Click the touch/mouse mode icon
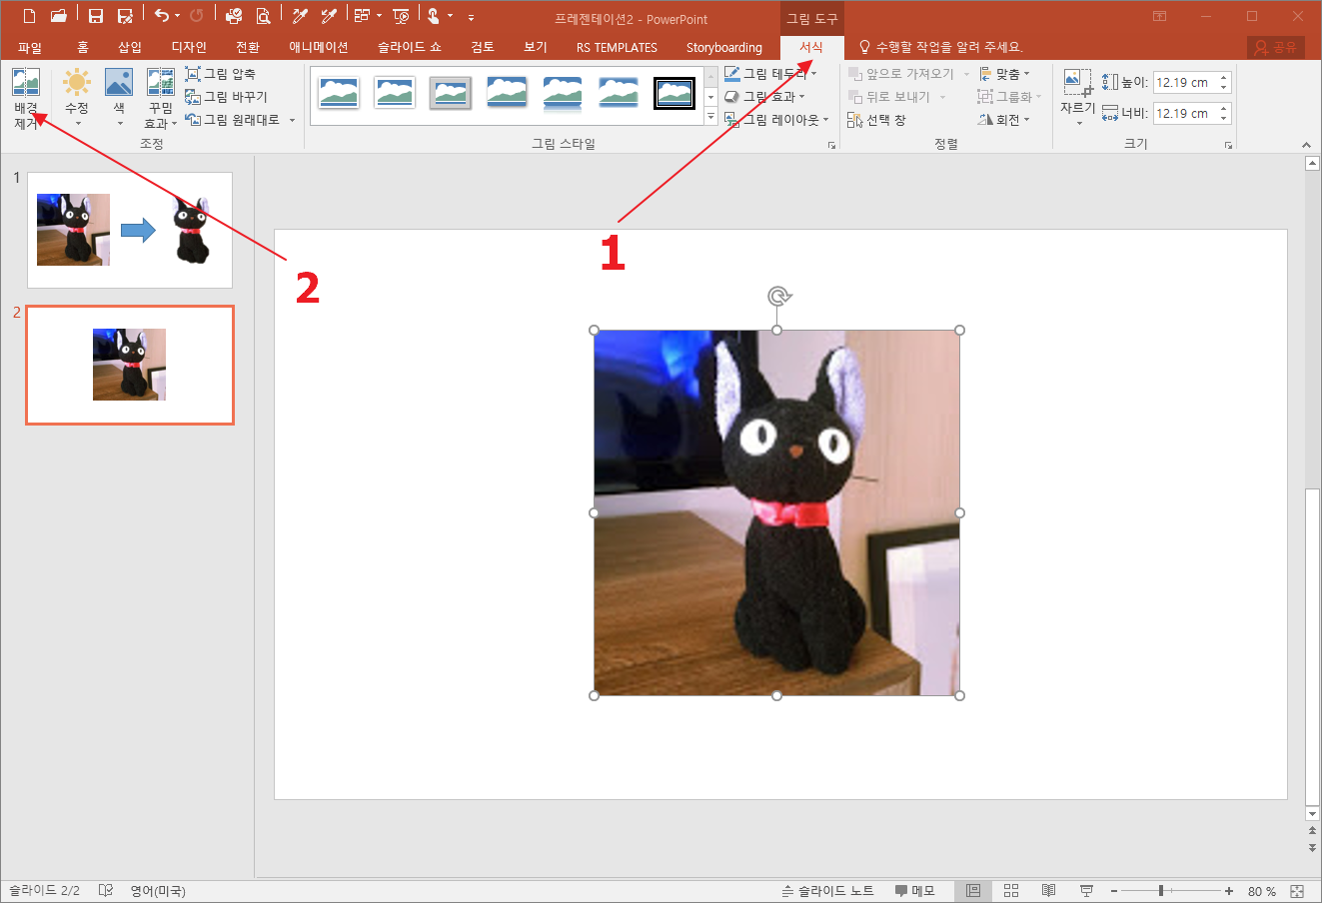1322x903 pixels. [433, 16]
